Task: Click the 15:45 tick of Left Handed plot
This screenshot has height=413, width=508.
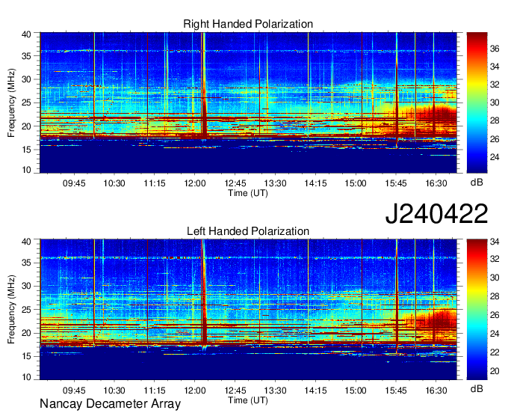Action: coord(396,391)
